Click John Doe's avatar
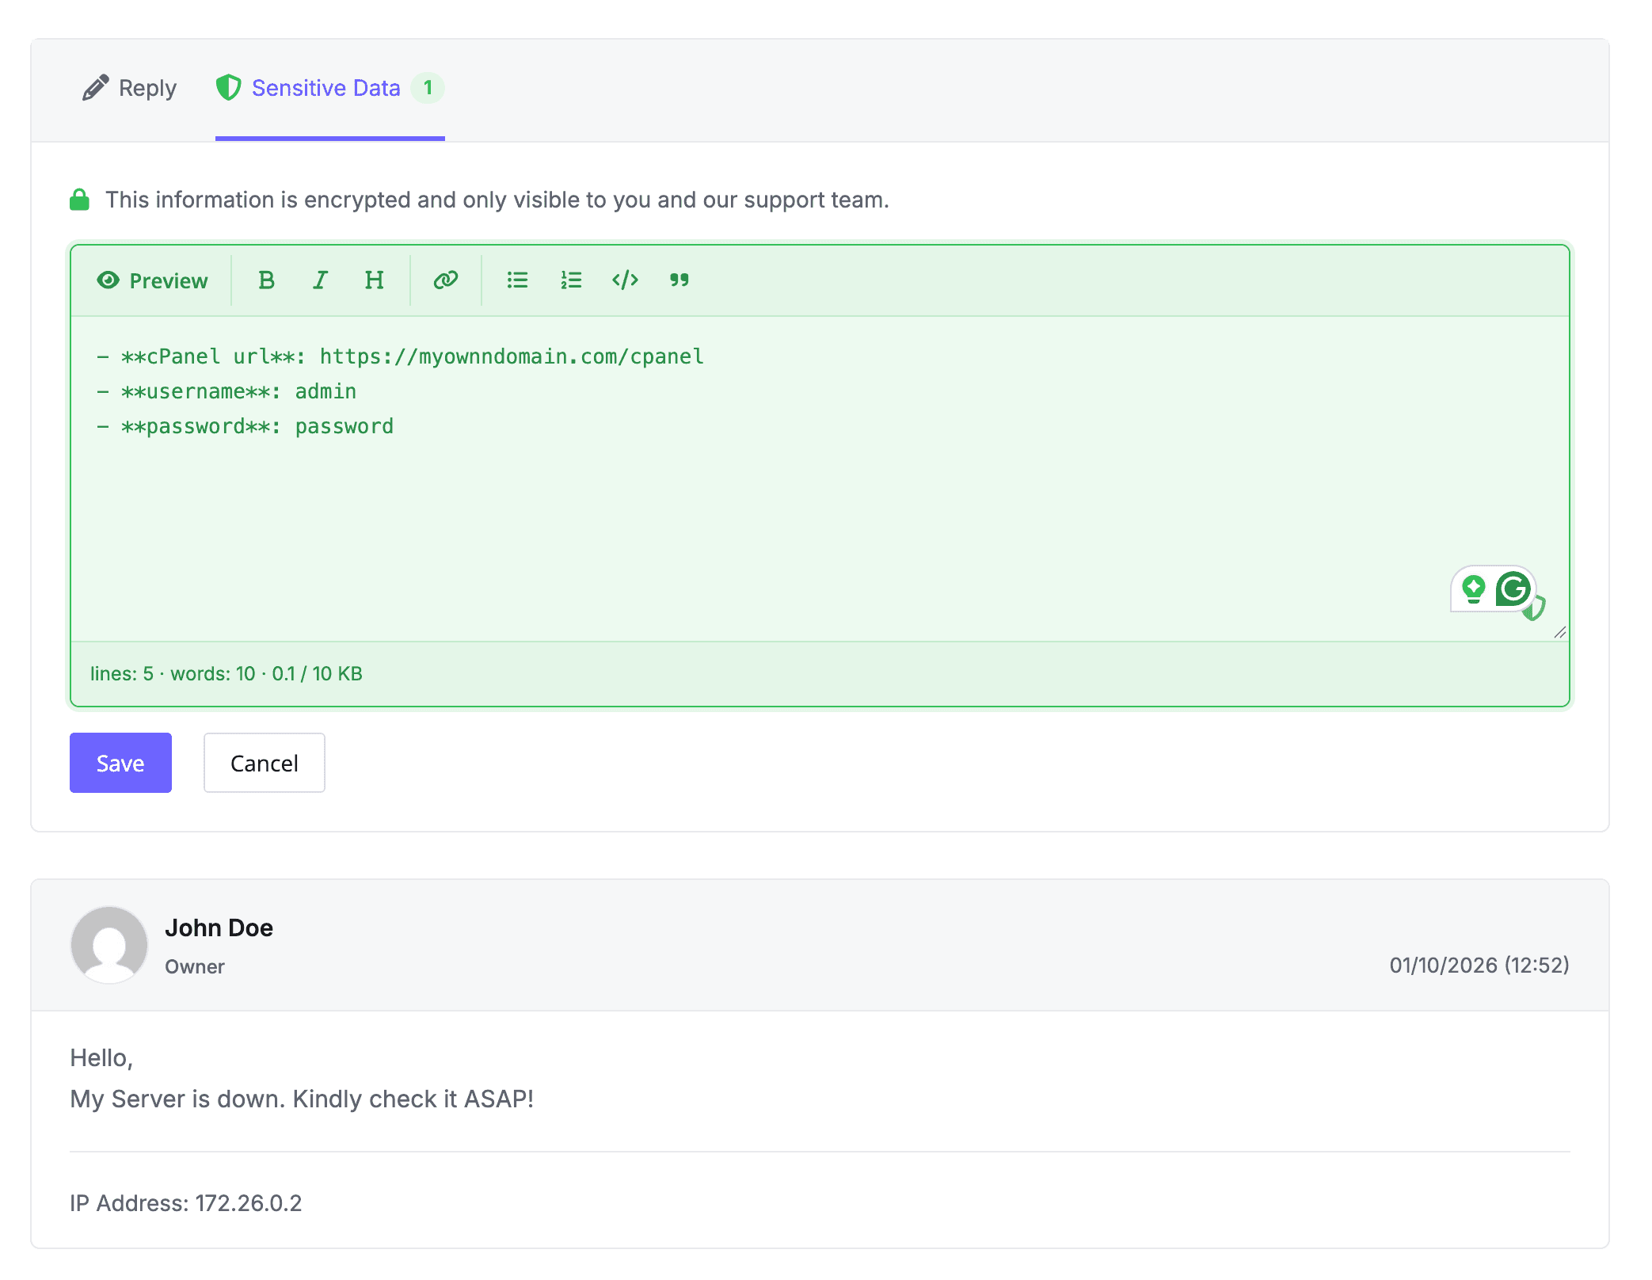 [x=109, y=945]
